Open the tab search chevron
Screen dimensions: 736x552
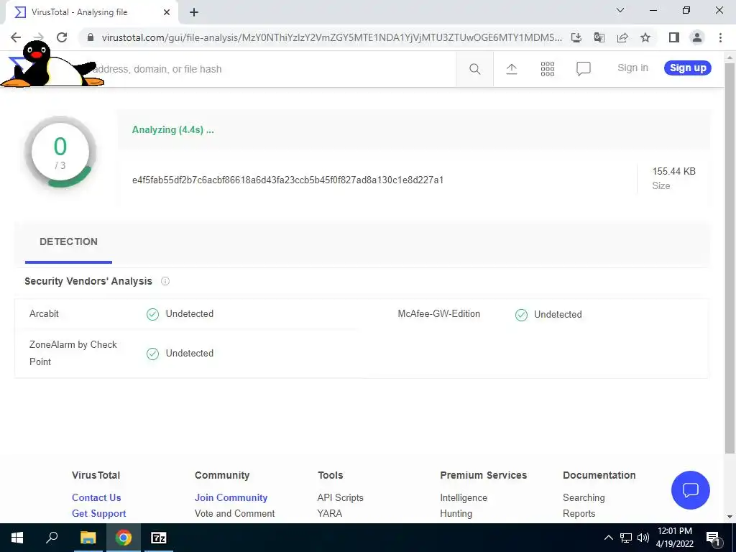pos(620,10)
